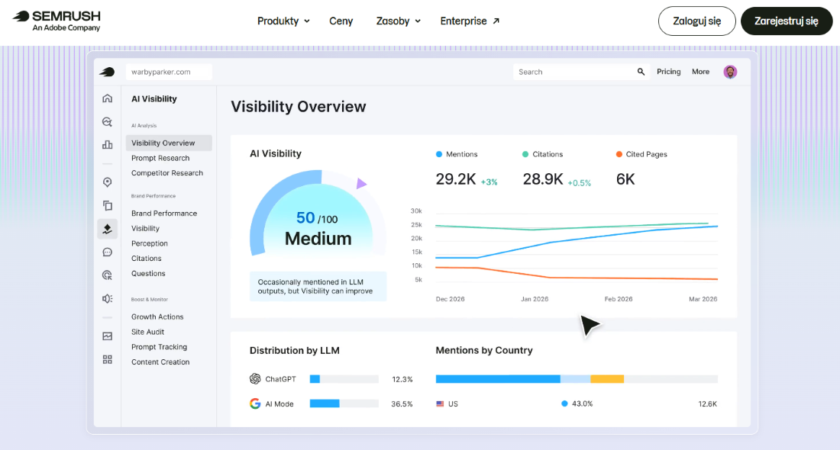Screen dimensions: 840x450
Task: Open the More menu in dashboard
Action: (700, 72)
